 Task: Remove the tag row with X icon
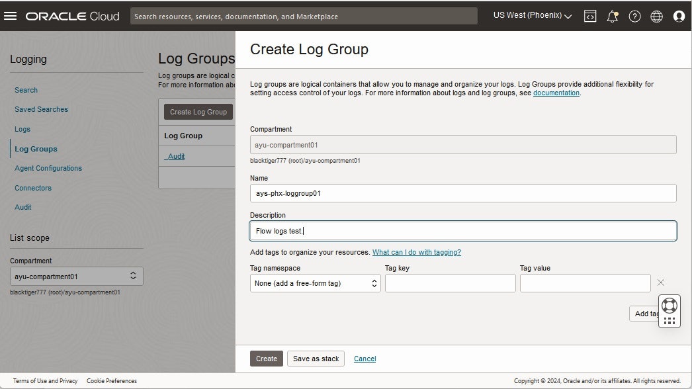pos(661,282)
